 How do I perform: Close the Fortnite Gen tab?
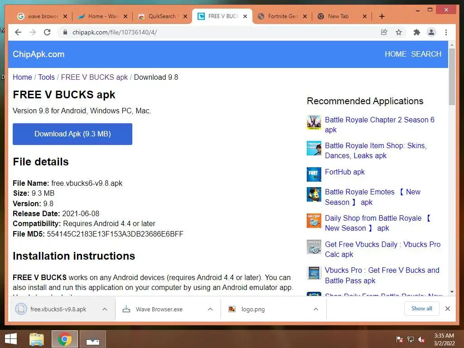coord(305,16)
